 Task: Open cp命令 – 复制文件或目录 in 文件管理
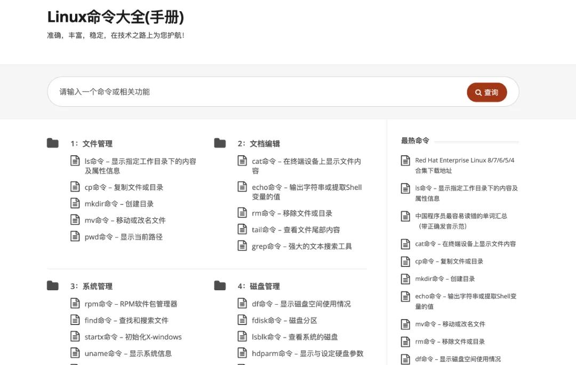pos(124,187)
